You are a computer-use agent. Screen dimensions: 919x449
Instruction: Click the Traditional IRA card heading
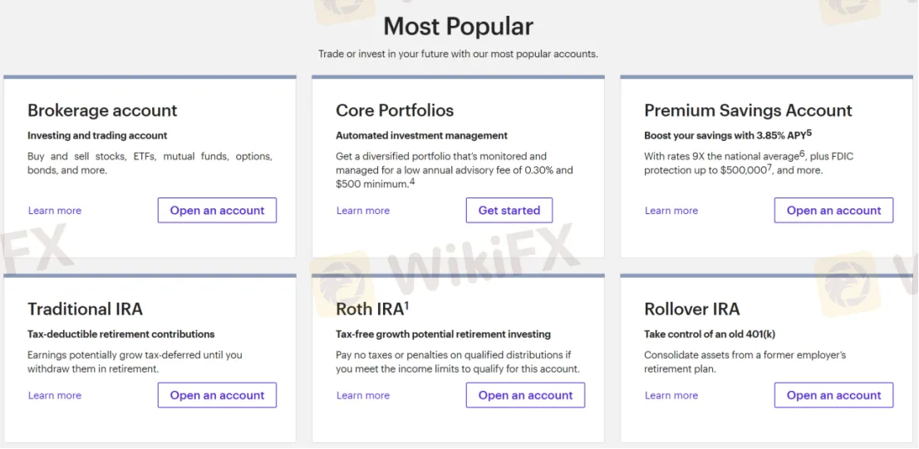point(85,310)
